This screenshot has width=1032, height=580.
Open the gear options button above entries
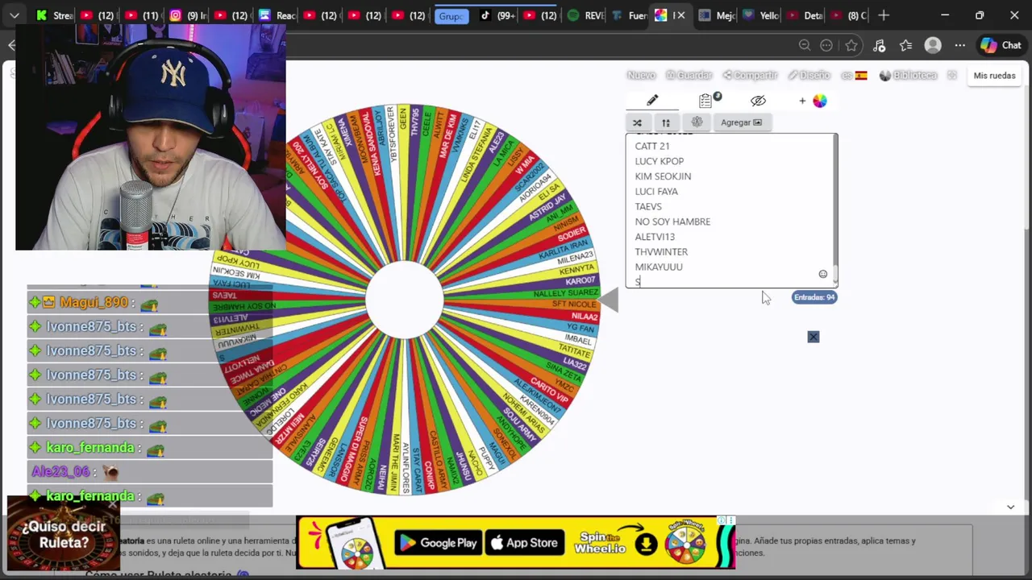[697, 122]
